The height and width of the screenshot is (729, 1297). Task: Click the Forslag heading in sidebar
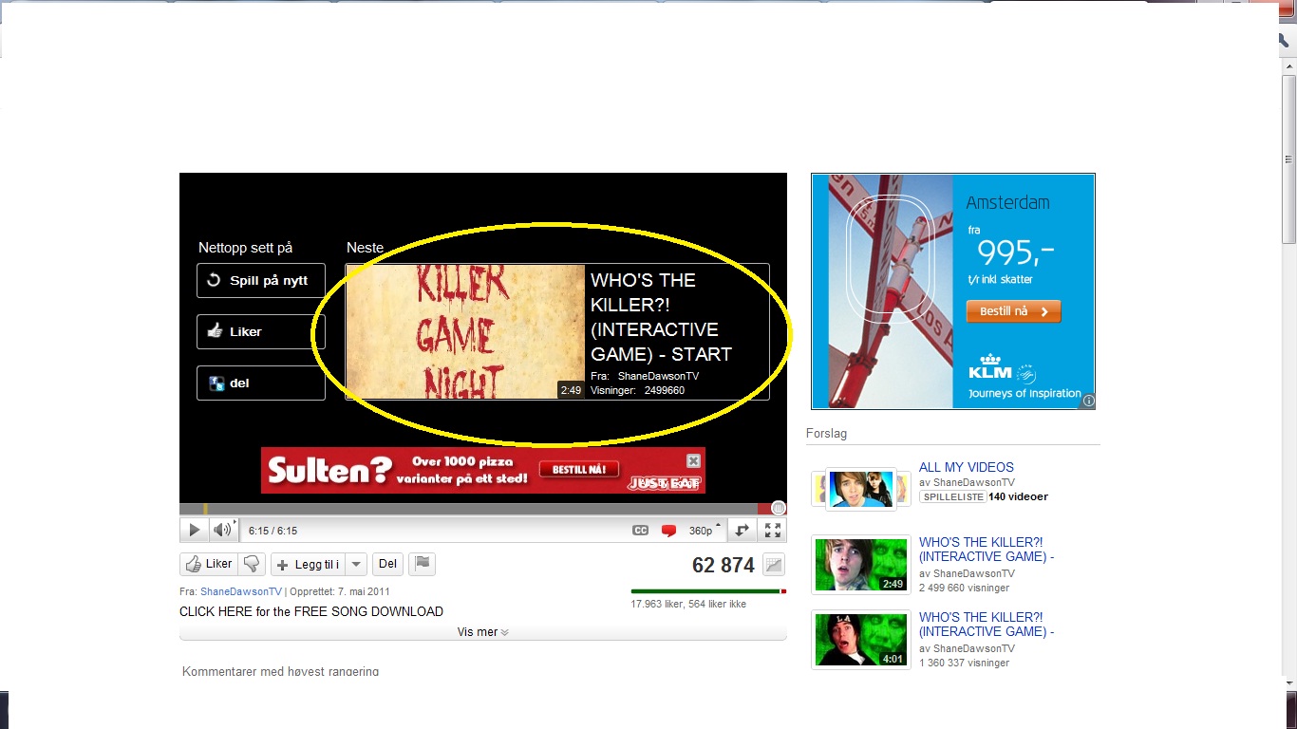coord(826,433)
